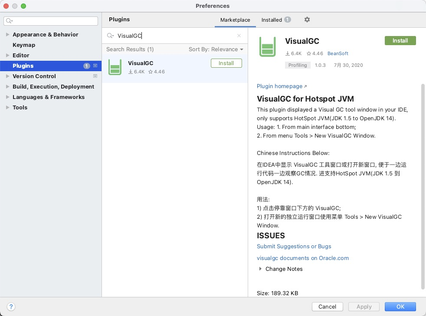Click the 7月 30, 2020 release date
Screen dimensions: 426x316
click(348, 65)
